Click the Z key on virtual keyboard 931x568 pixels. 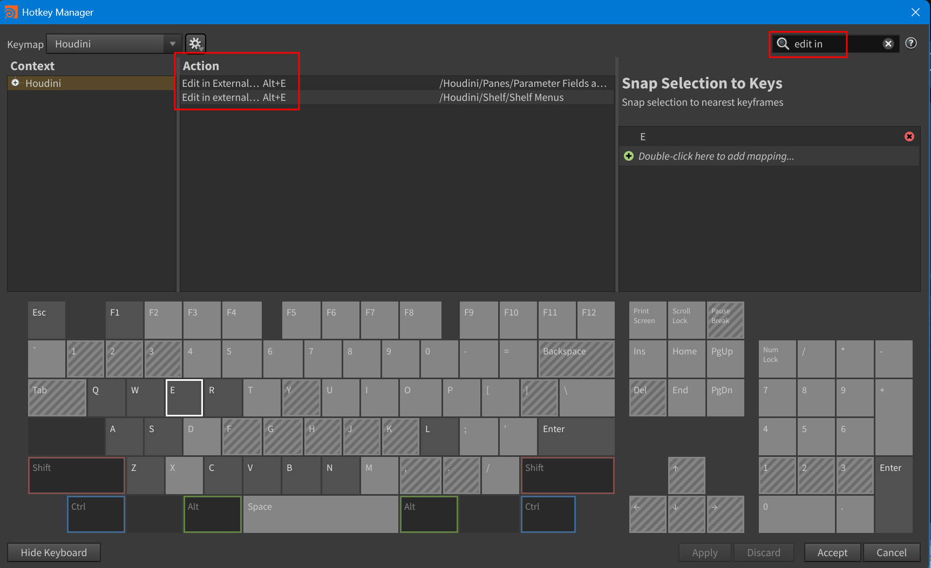click(145, 475)
